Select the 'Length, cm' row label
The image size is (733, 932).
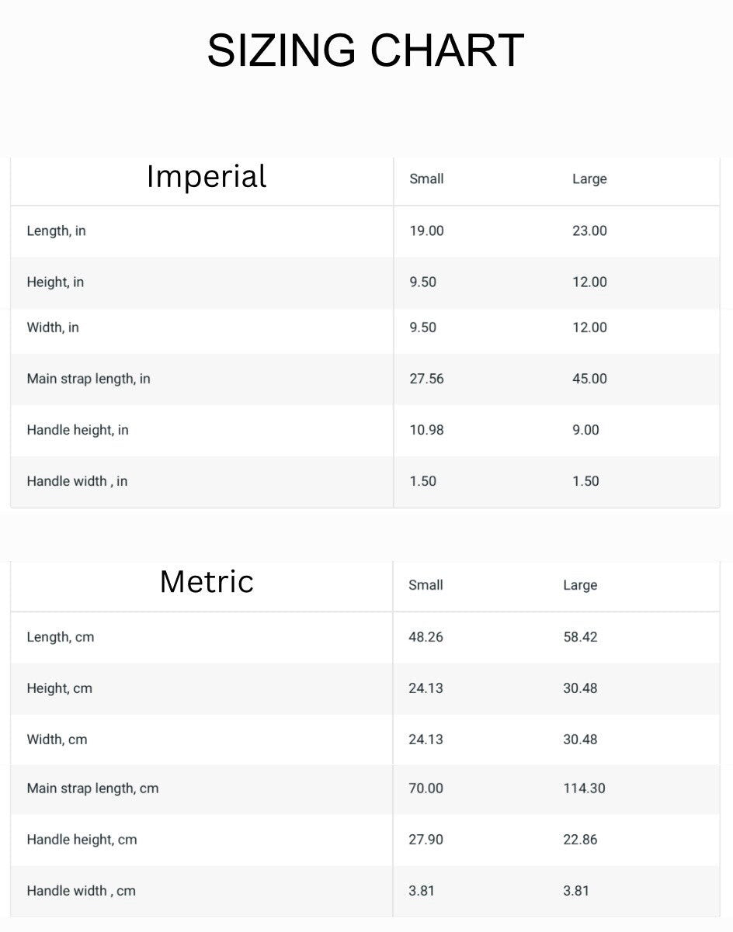point(61,637)
